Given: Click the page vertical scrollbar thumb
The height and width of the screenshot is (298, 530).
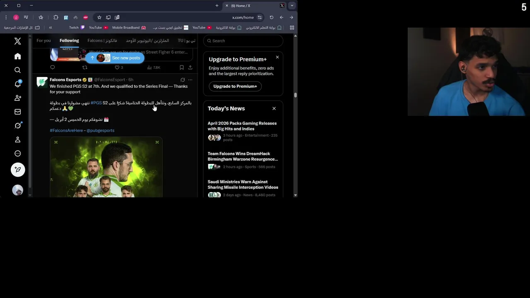Looking at the screenshot, I should tap(295, 95).
